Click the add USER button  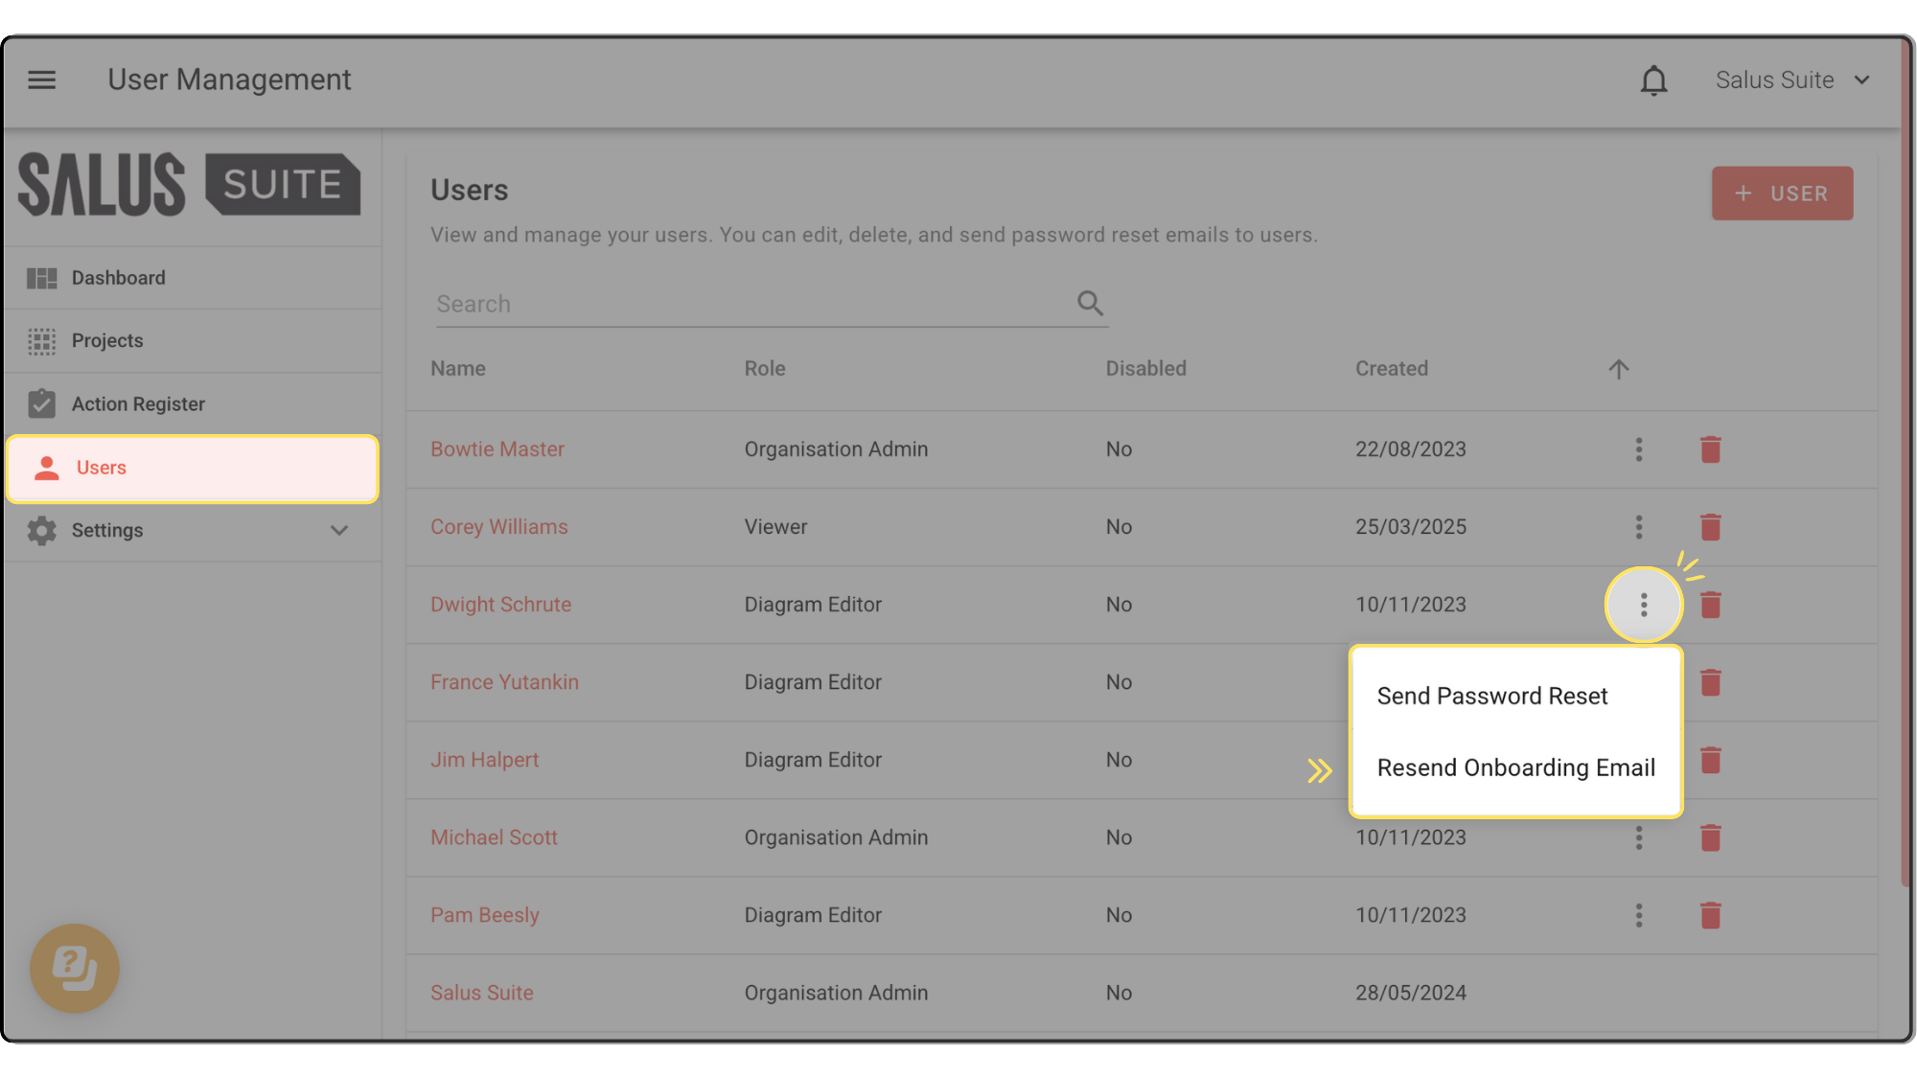(1782, 194)
